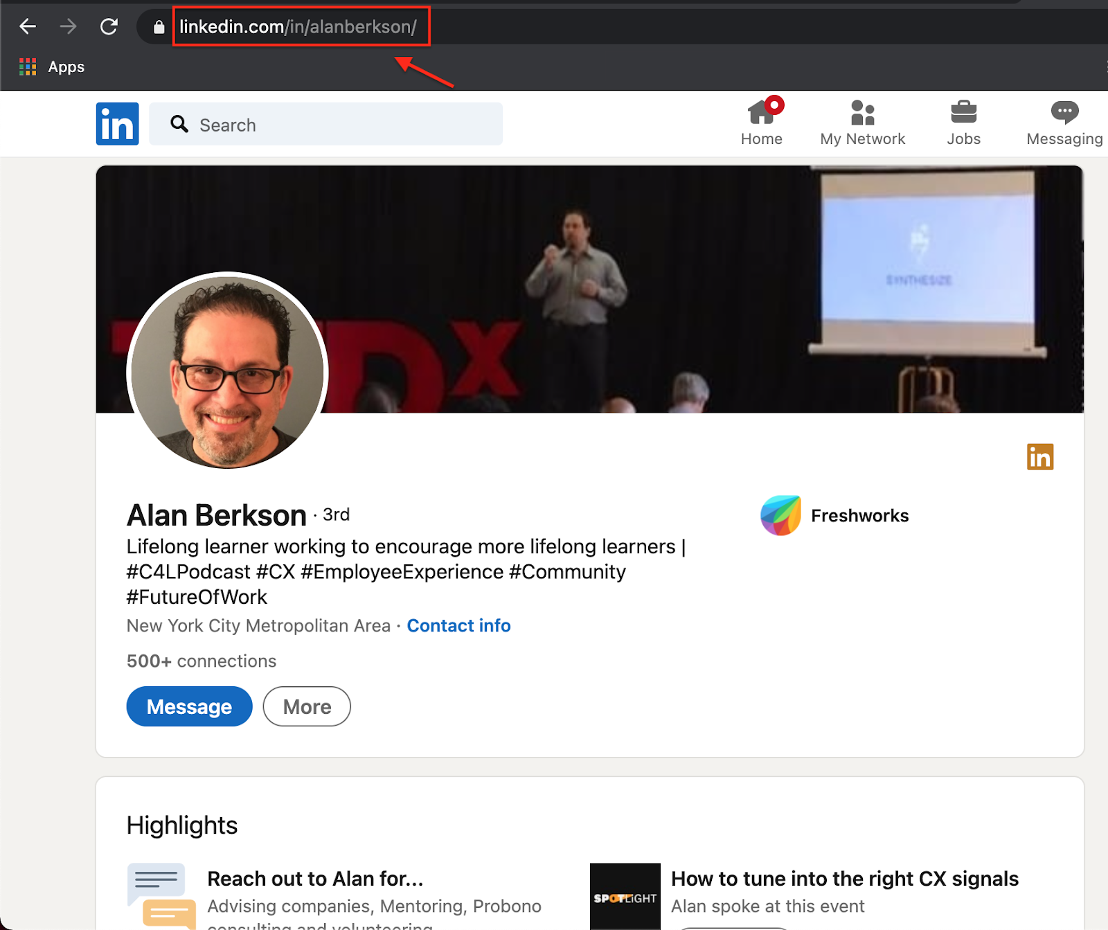Click the chat bubbles Reach out icon

tap(161, 896)
